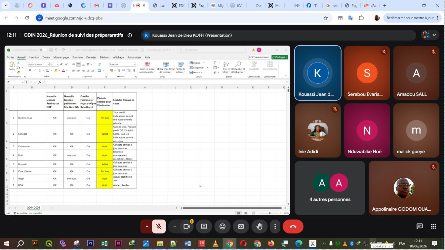
Task: Open the Données ribbon tab
Action: click(x=91, y=57)
